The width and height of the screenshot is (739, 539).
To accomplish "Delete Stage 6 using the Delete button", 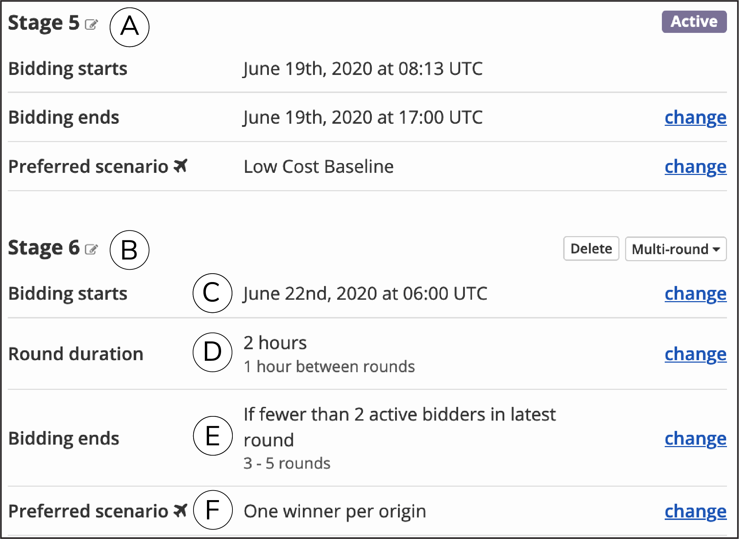I will click(x=591, y=249).
